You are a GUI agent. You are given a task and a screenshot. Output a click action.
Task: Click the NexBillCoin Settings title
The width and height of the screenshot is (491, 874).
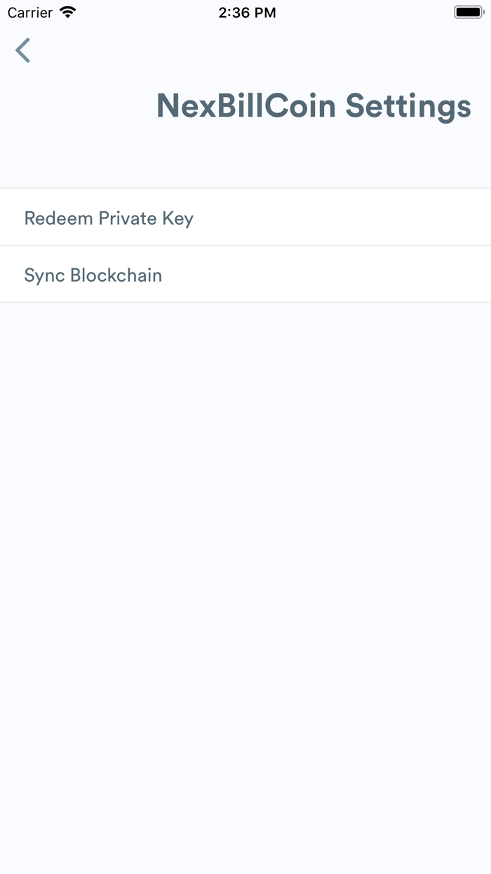314,105
